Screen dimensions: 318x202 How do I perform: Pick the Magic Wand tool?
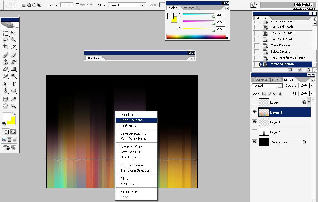pos(14,40)
